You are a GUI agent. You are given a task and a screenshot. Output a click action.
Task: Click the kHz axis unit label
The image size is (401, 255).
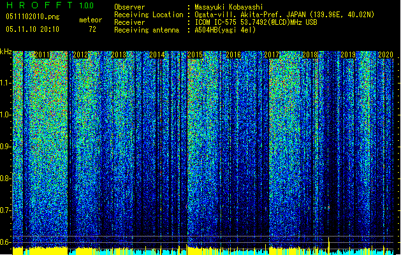(x=6, y=52)
